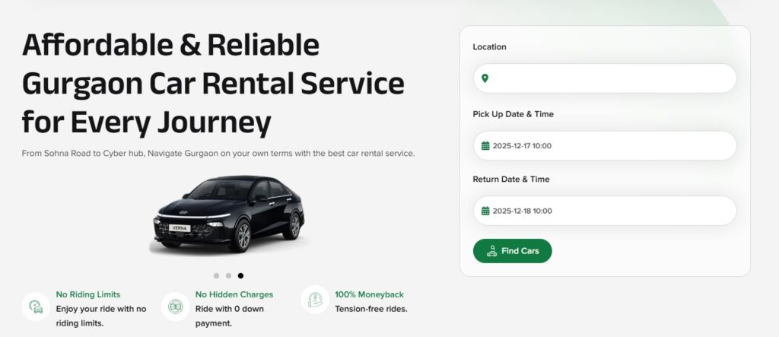
Task: Click the Find Cars button
Action: (x=512, y=251)
